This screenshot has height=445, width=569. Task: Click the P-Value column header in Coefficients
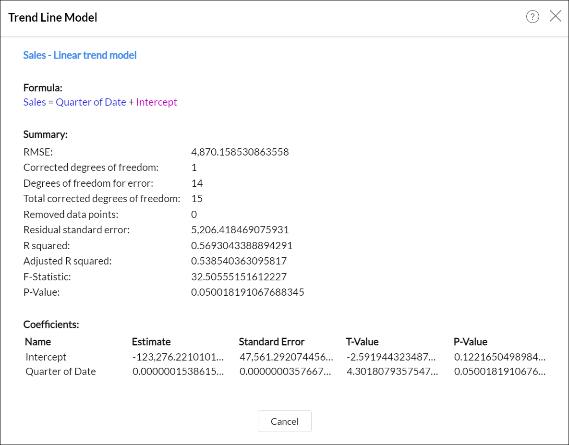[x=470, y=342]
